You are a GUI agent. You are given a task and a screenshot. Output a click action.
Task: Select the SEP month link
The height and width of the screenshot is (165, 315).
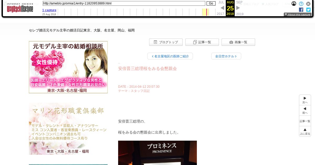pyautogui.click(x=239, y=2)
